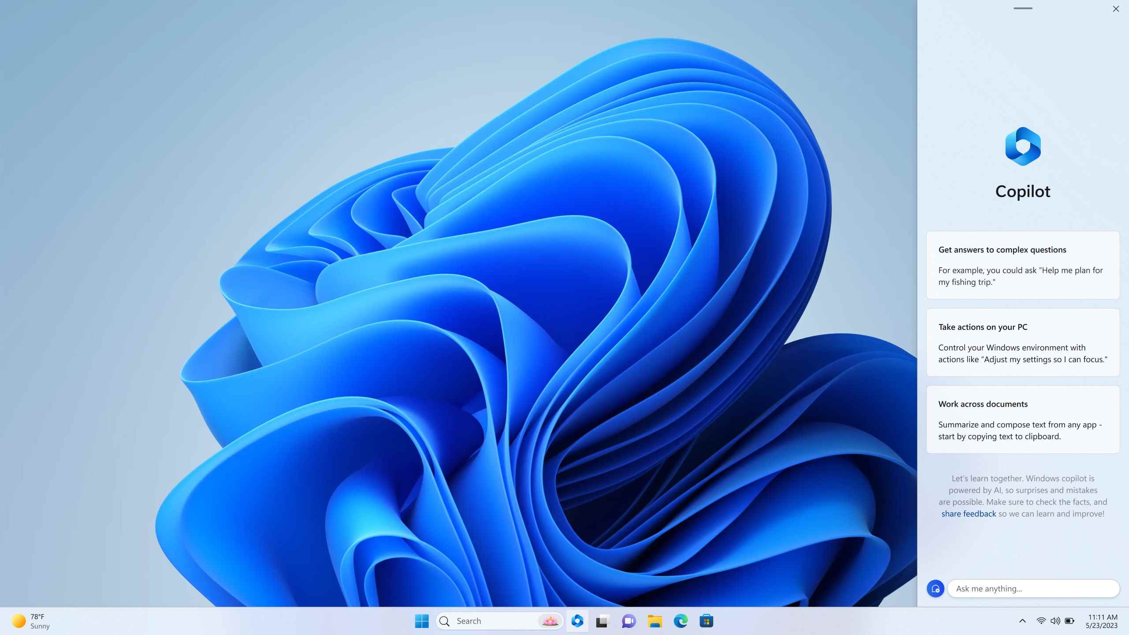Expand the volume control in taskbar
1129x635 pixels.
click(x=1055, y=620)
